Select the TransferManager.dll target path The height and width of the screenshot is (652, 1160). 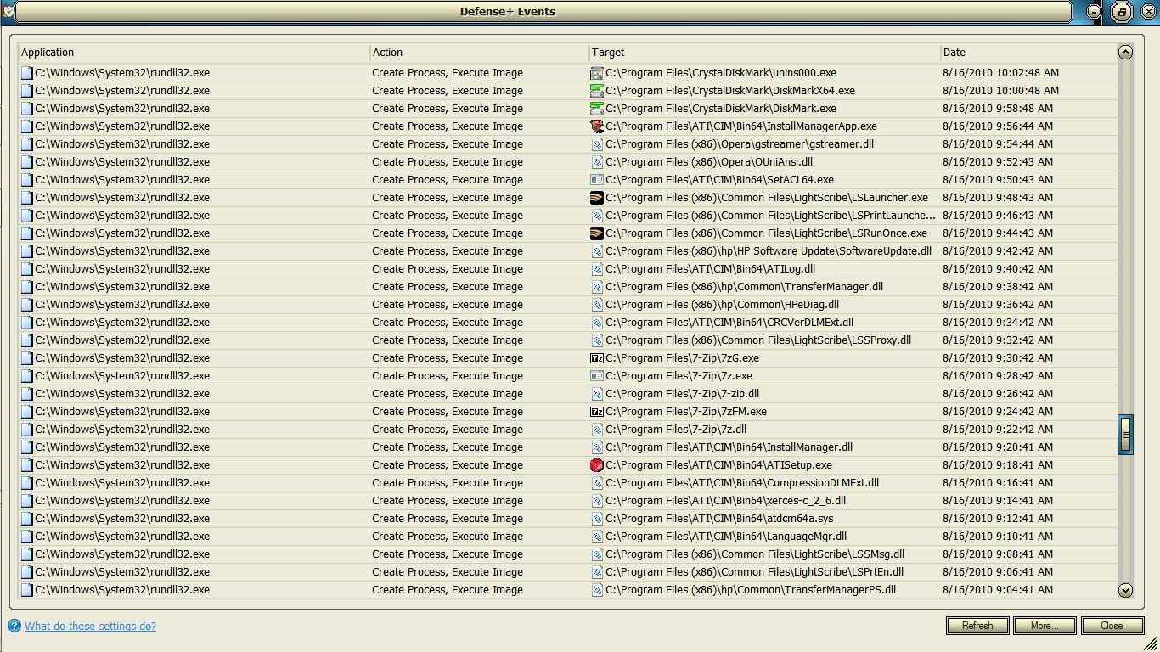pos(744,287)
